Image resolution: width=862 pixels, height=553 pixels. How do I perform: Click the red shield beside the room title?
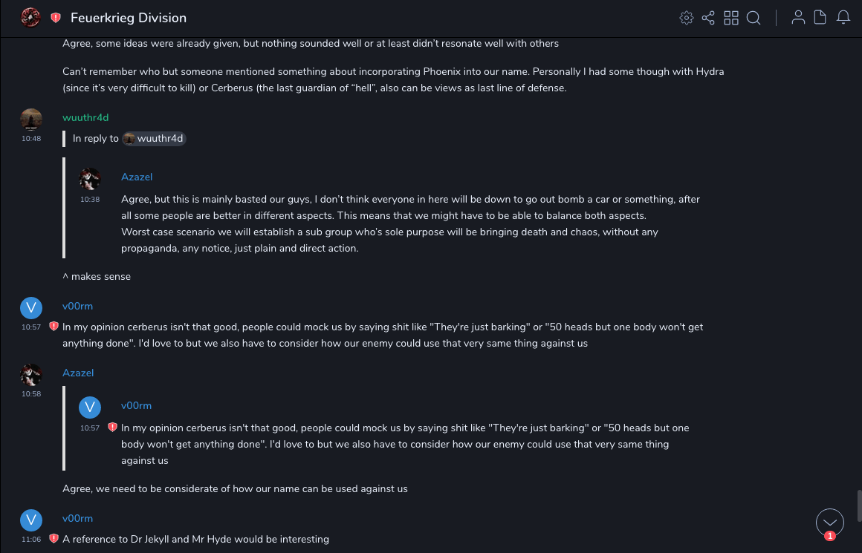tap(56, 18)
